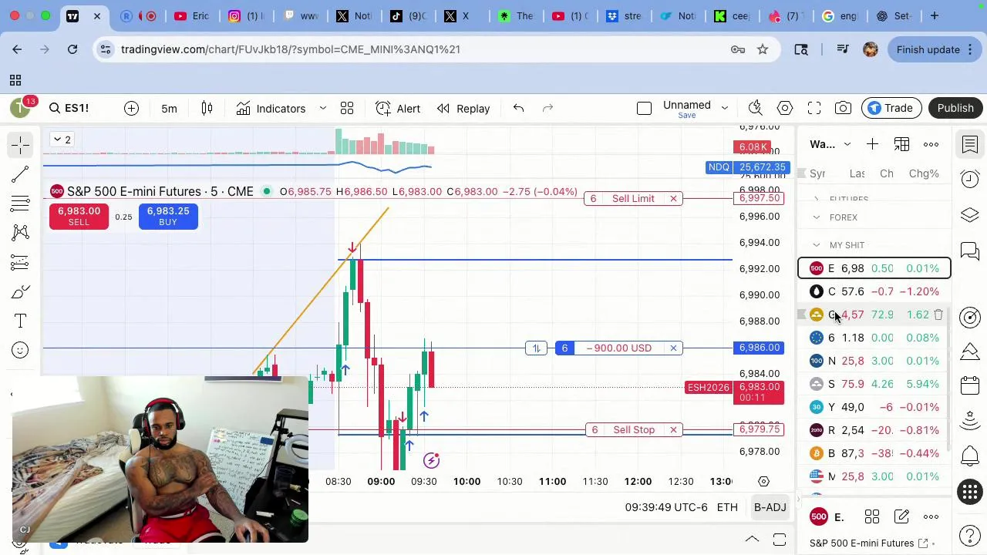Toggle ETH session setting
The image size is (987, 555).
(727, 507)
